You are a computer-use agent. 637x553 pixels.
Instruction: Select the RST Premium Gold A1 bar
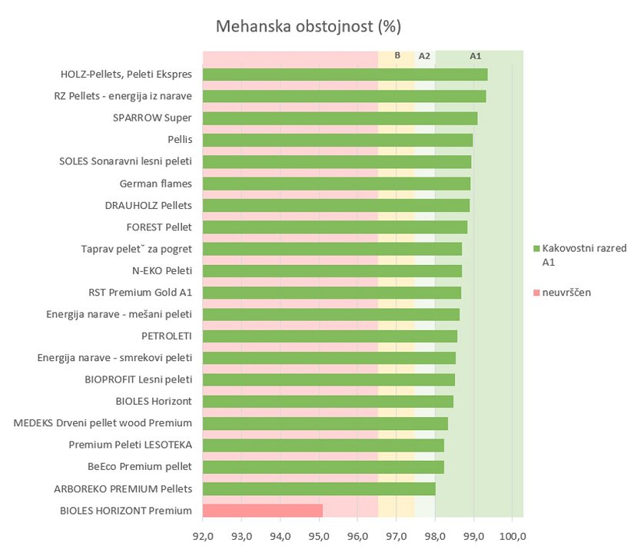tap(331, 293)
